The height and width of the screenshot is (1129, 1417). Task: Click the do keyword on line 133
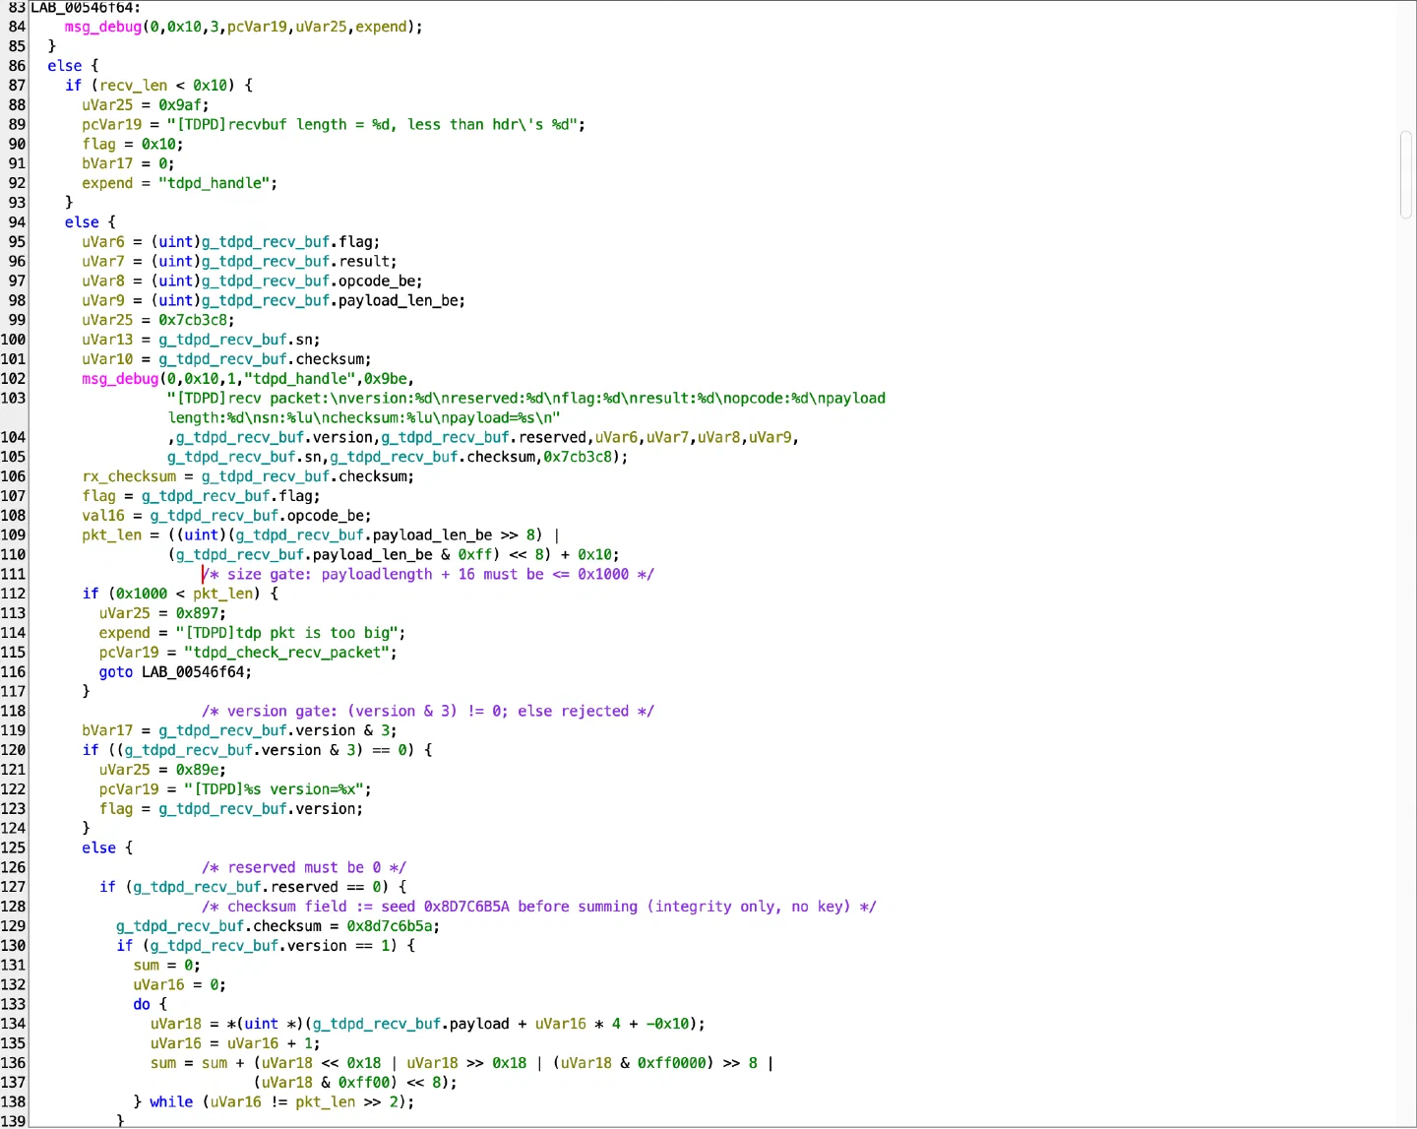[142, 1004]
